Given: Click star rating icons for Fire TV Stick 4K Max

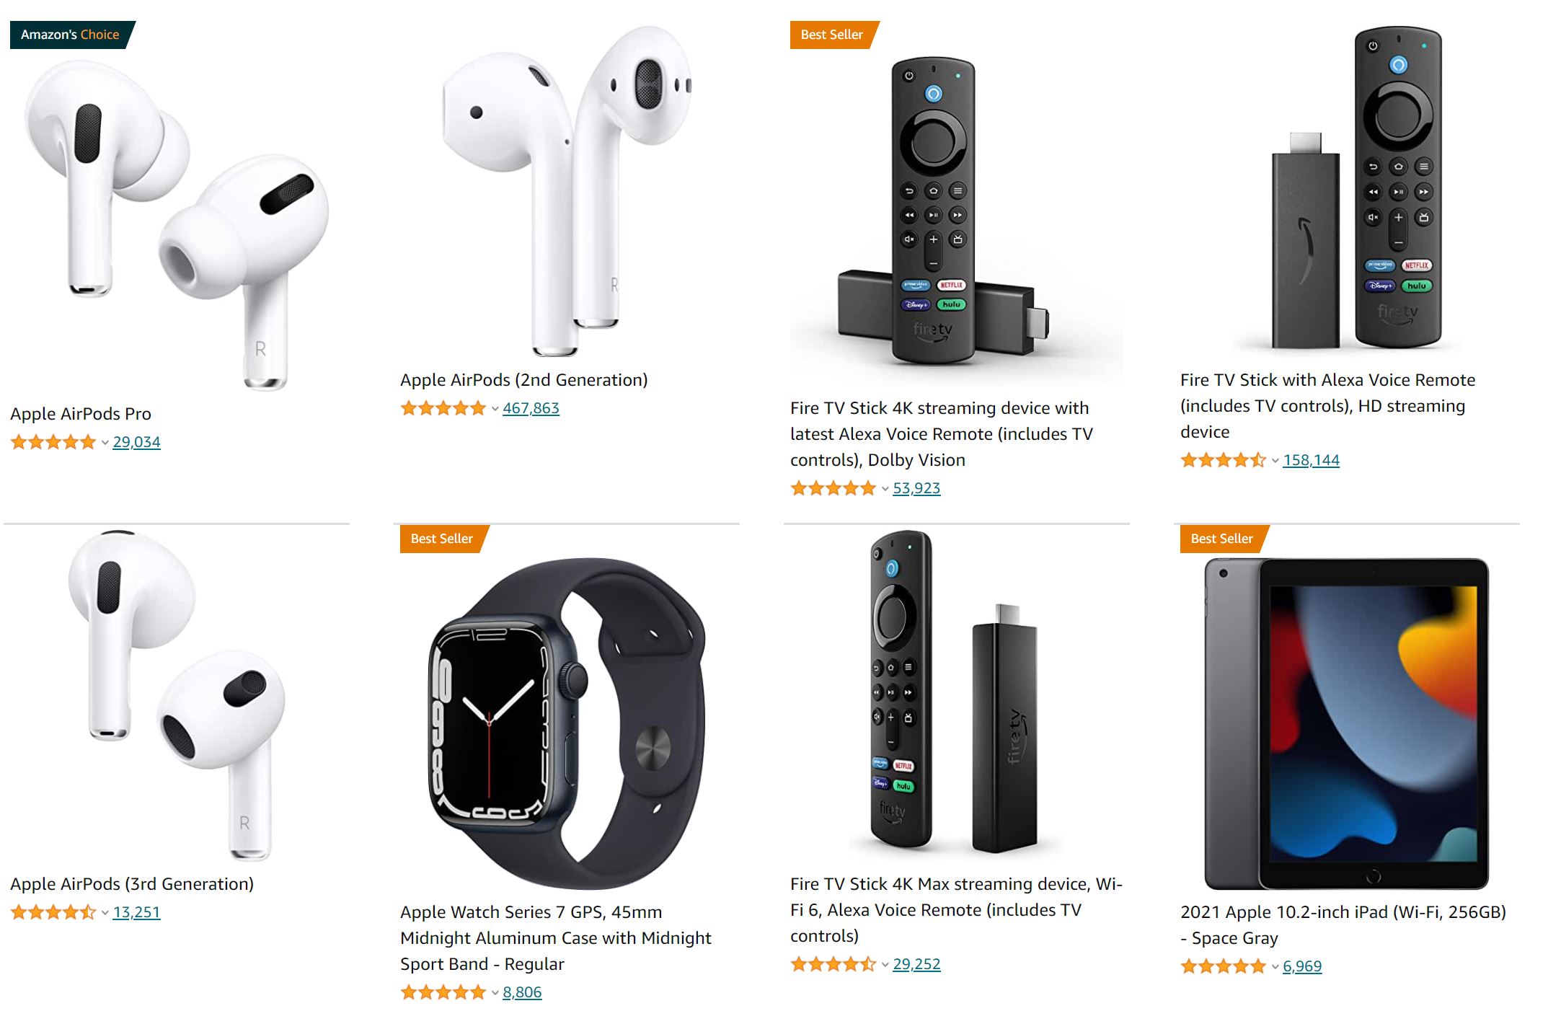Looking at the screenshot, I should (833, 964).
